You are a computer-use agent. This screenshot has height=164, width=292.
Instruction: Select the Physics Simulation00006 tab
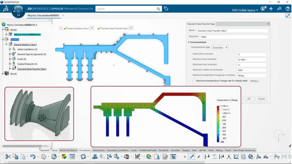43,15
